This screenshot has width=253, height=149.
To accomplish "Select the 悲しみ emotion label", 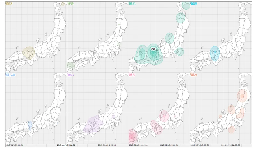I will click(x=11, y=75).
